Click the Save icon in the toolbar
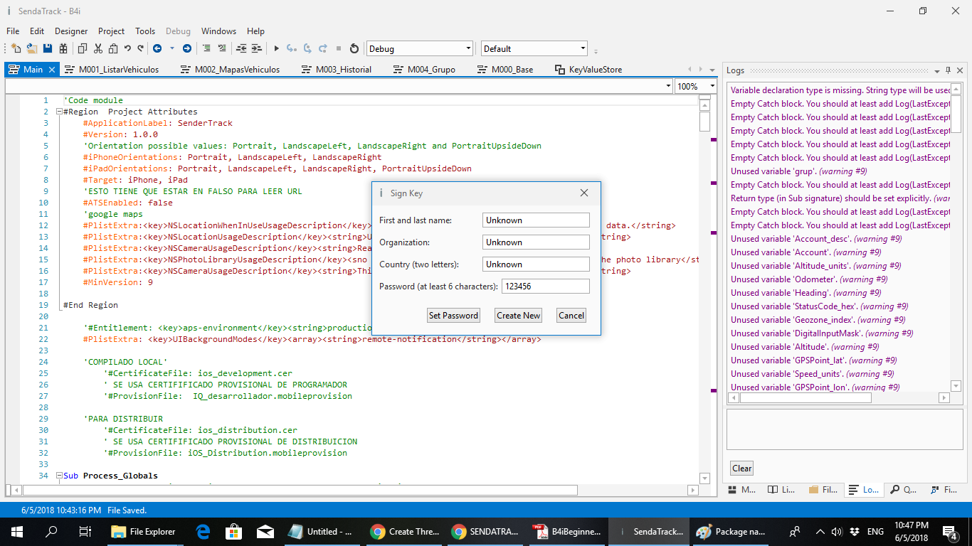Screen dimensions: 972x546 coord(48,48)
